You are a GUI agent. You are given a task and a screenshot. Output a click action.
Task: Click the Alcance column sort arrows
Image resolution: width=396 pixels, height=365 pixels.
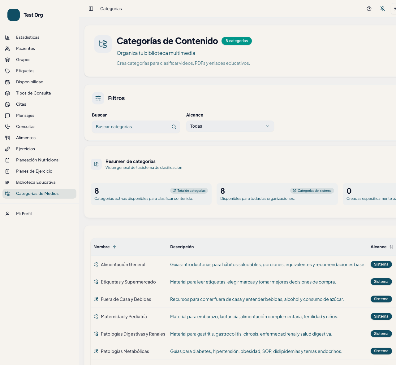391,247
